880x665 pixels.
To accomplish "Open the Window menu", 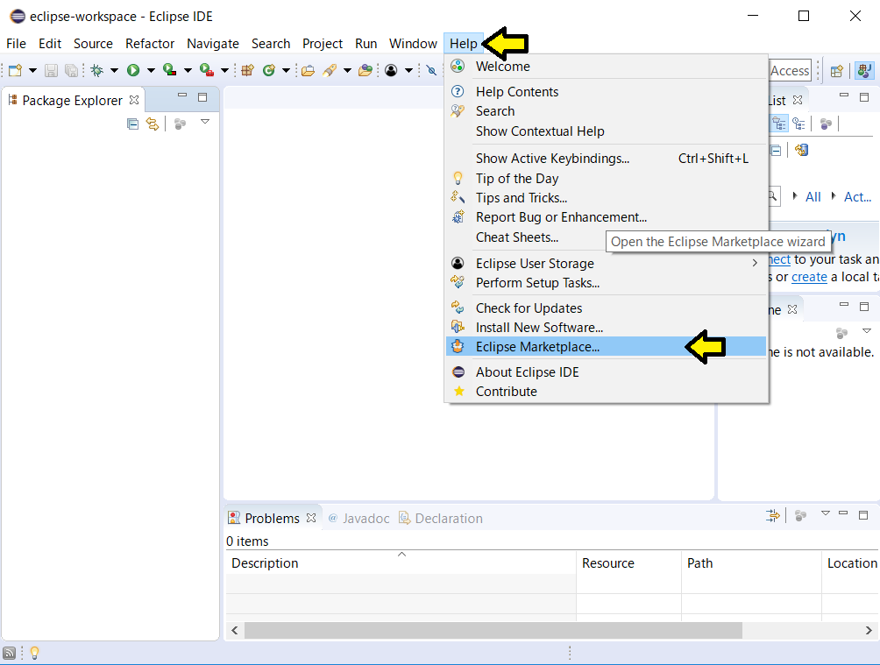I will tap(413, 44).
